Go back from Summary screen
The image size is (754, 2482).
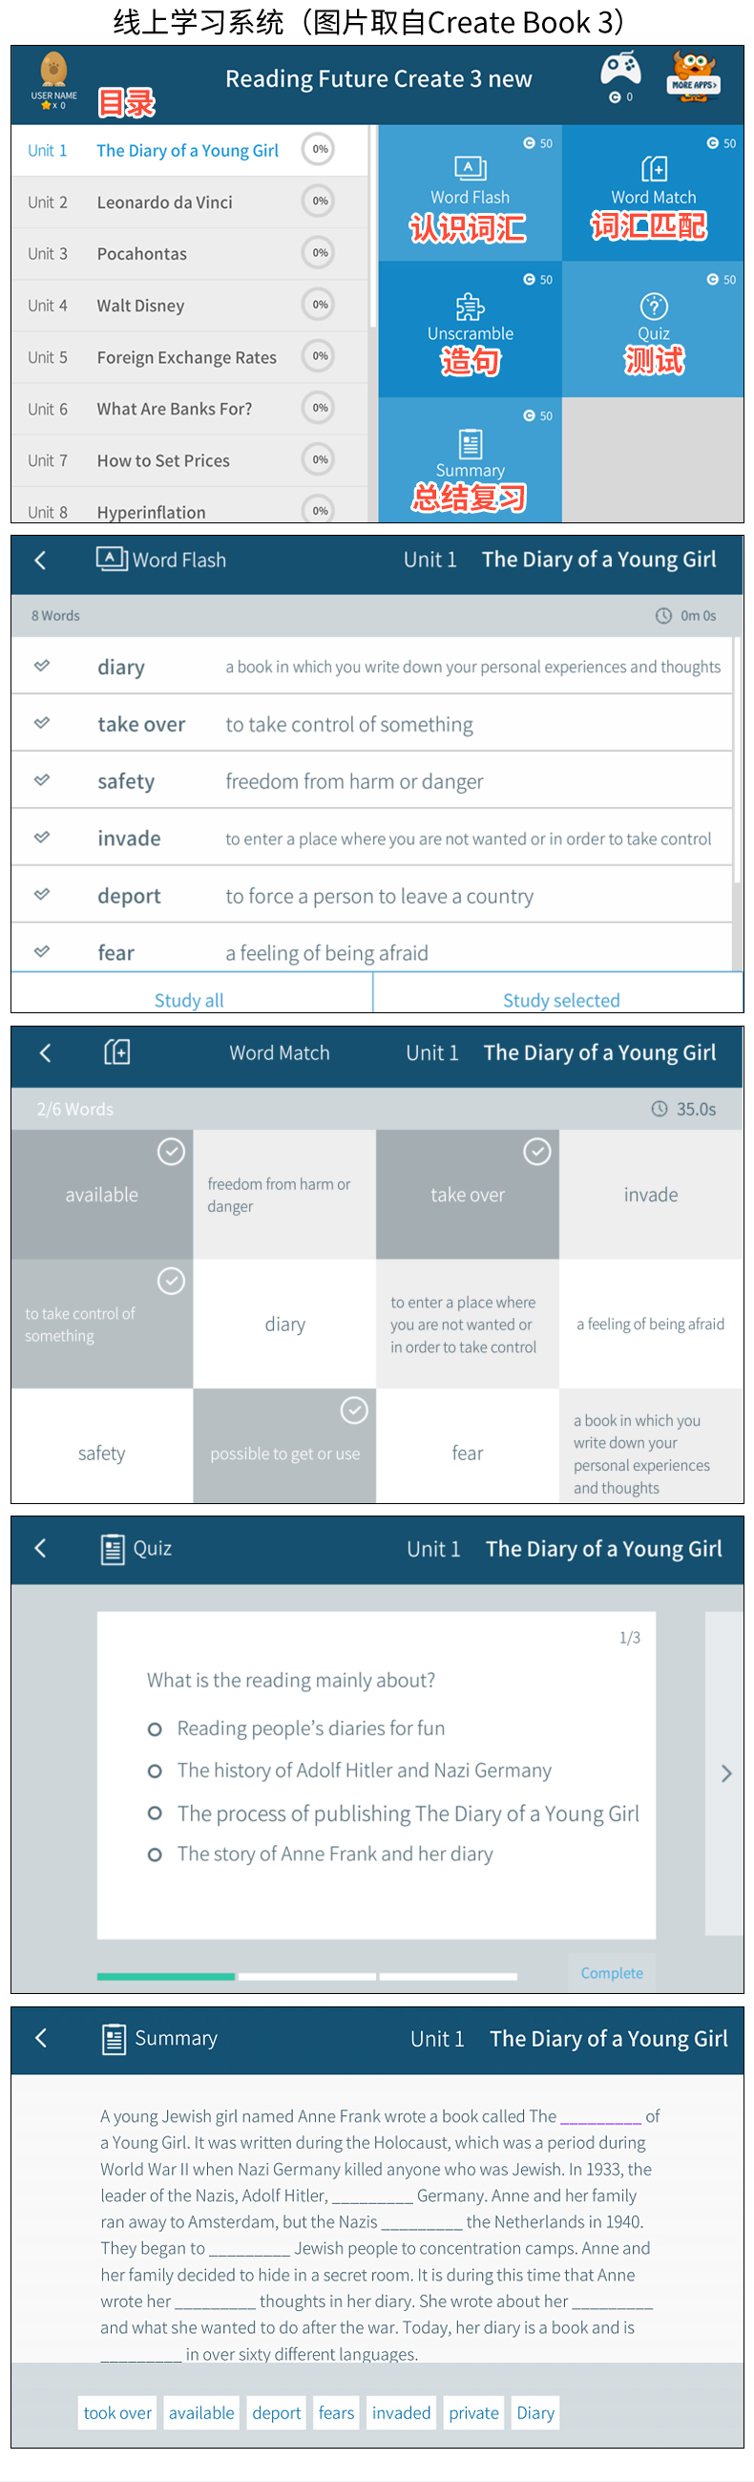click(x=40, y=2037)
